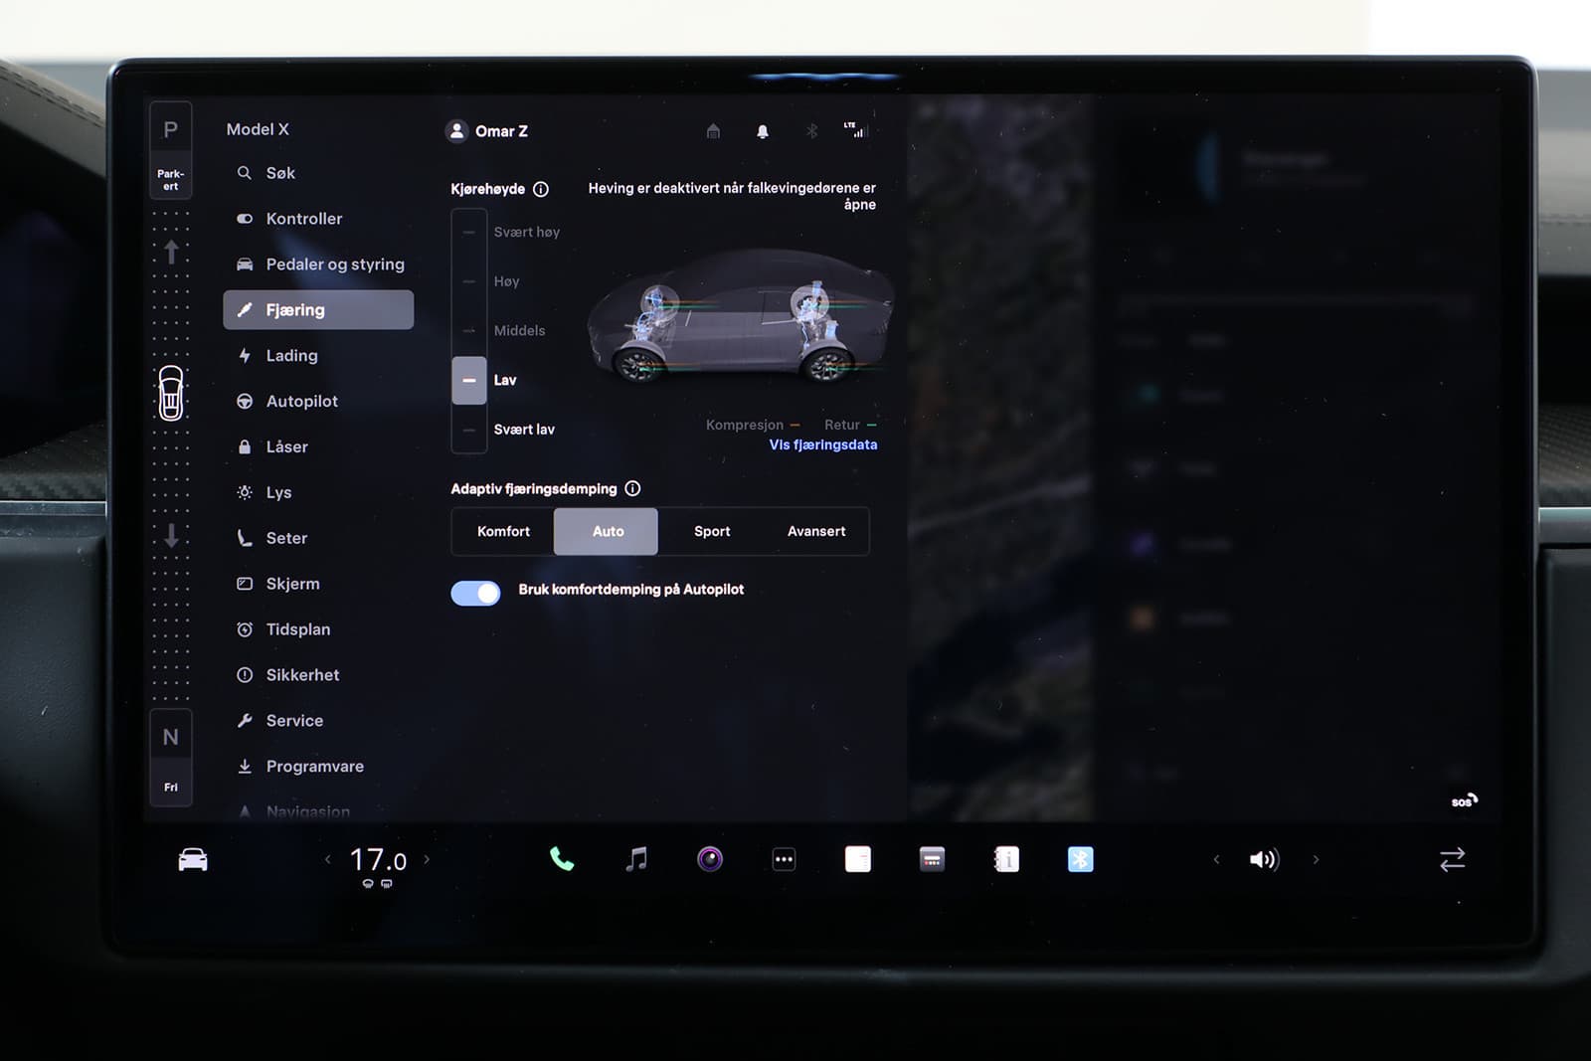Screen dimensions: 1591x1061
Task: Tap the Bluetooth status icon in header
Action: click(811, 131)
